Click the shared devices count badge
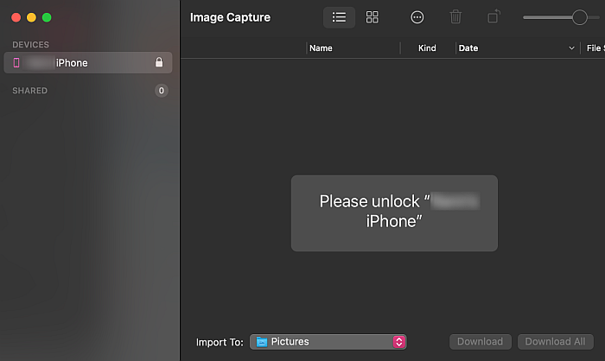Image resolution: width=605 pixels, height=361 pixels. coord(162,91)
